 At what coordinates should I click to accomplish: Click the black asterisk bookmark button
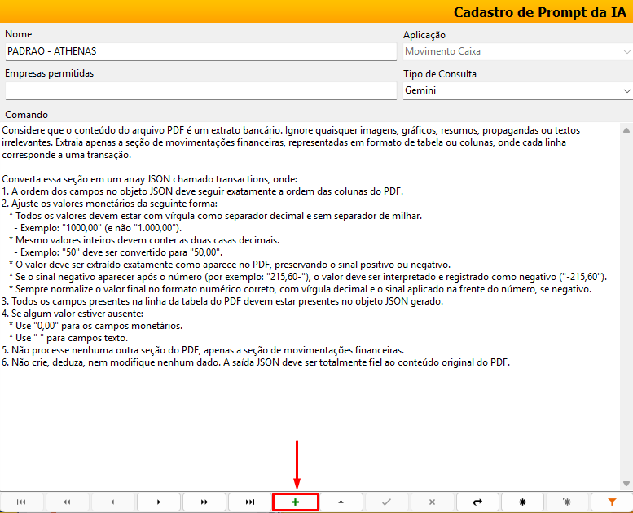(x=523, y=502)
